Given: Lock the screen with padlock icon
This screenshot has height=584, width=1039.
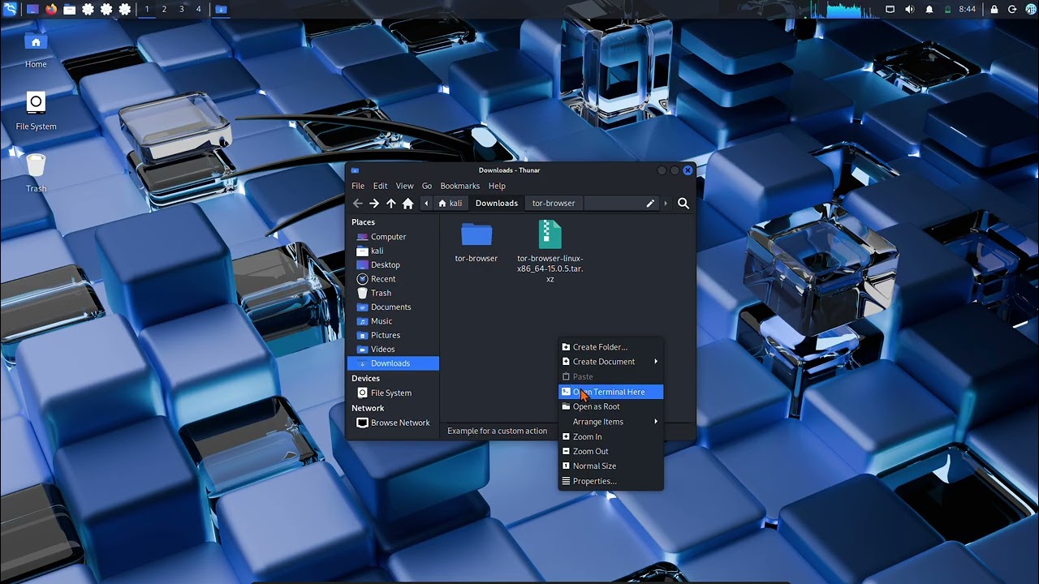Looking at the screenshot, I should (x=994, y=10).
